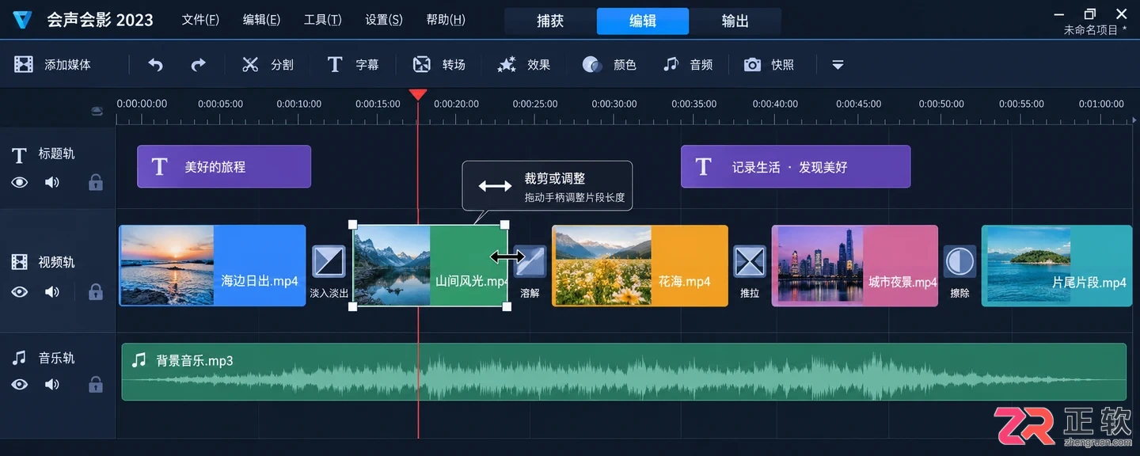This screenshot has width=1140, height=456.
Task: Mute the 音乐轨 speaker
Action: click(52, 385)
